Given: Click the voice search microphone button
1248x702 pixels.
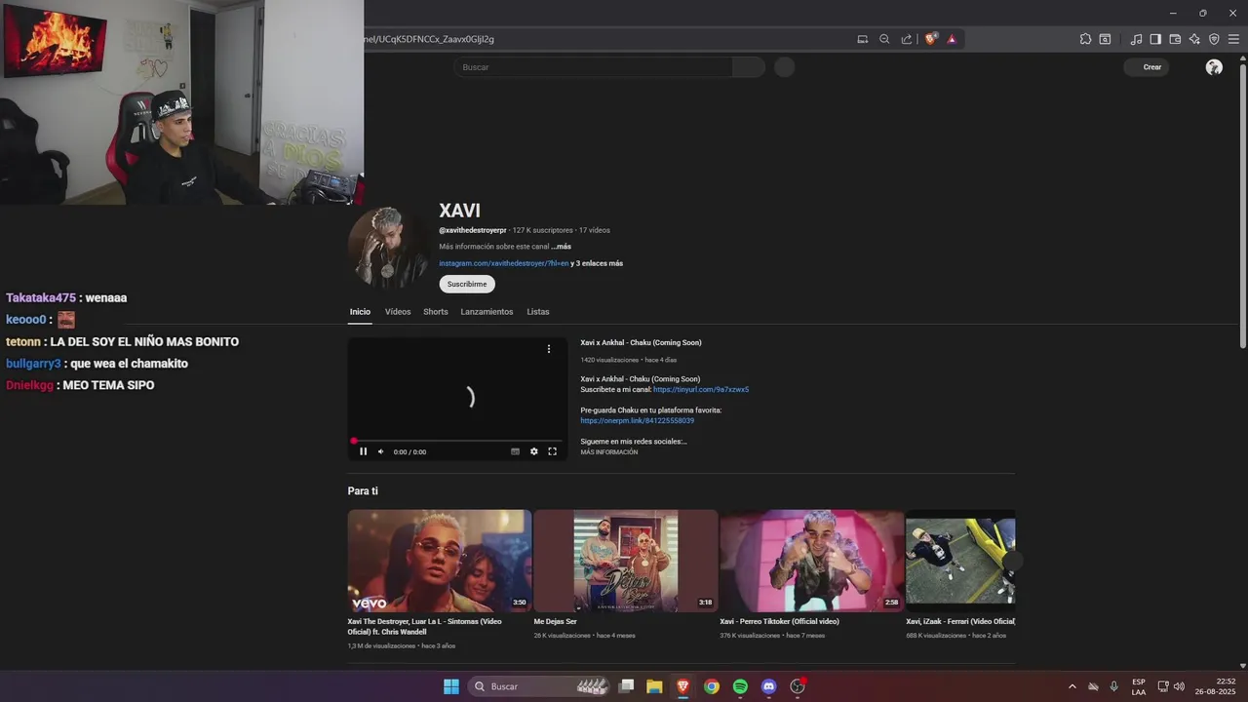Looking at the screenshot, I should click(x=784, y=67).
